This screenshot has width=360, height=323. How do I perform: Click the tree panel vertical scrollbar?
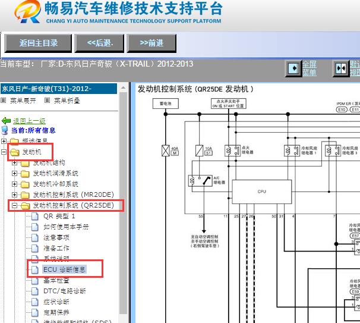124,202
